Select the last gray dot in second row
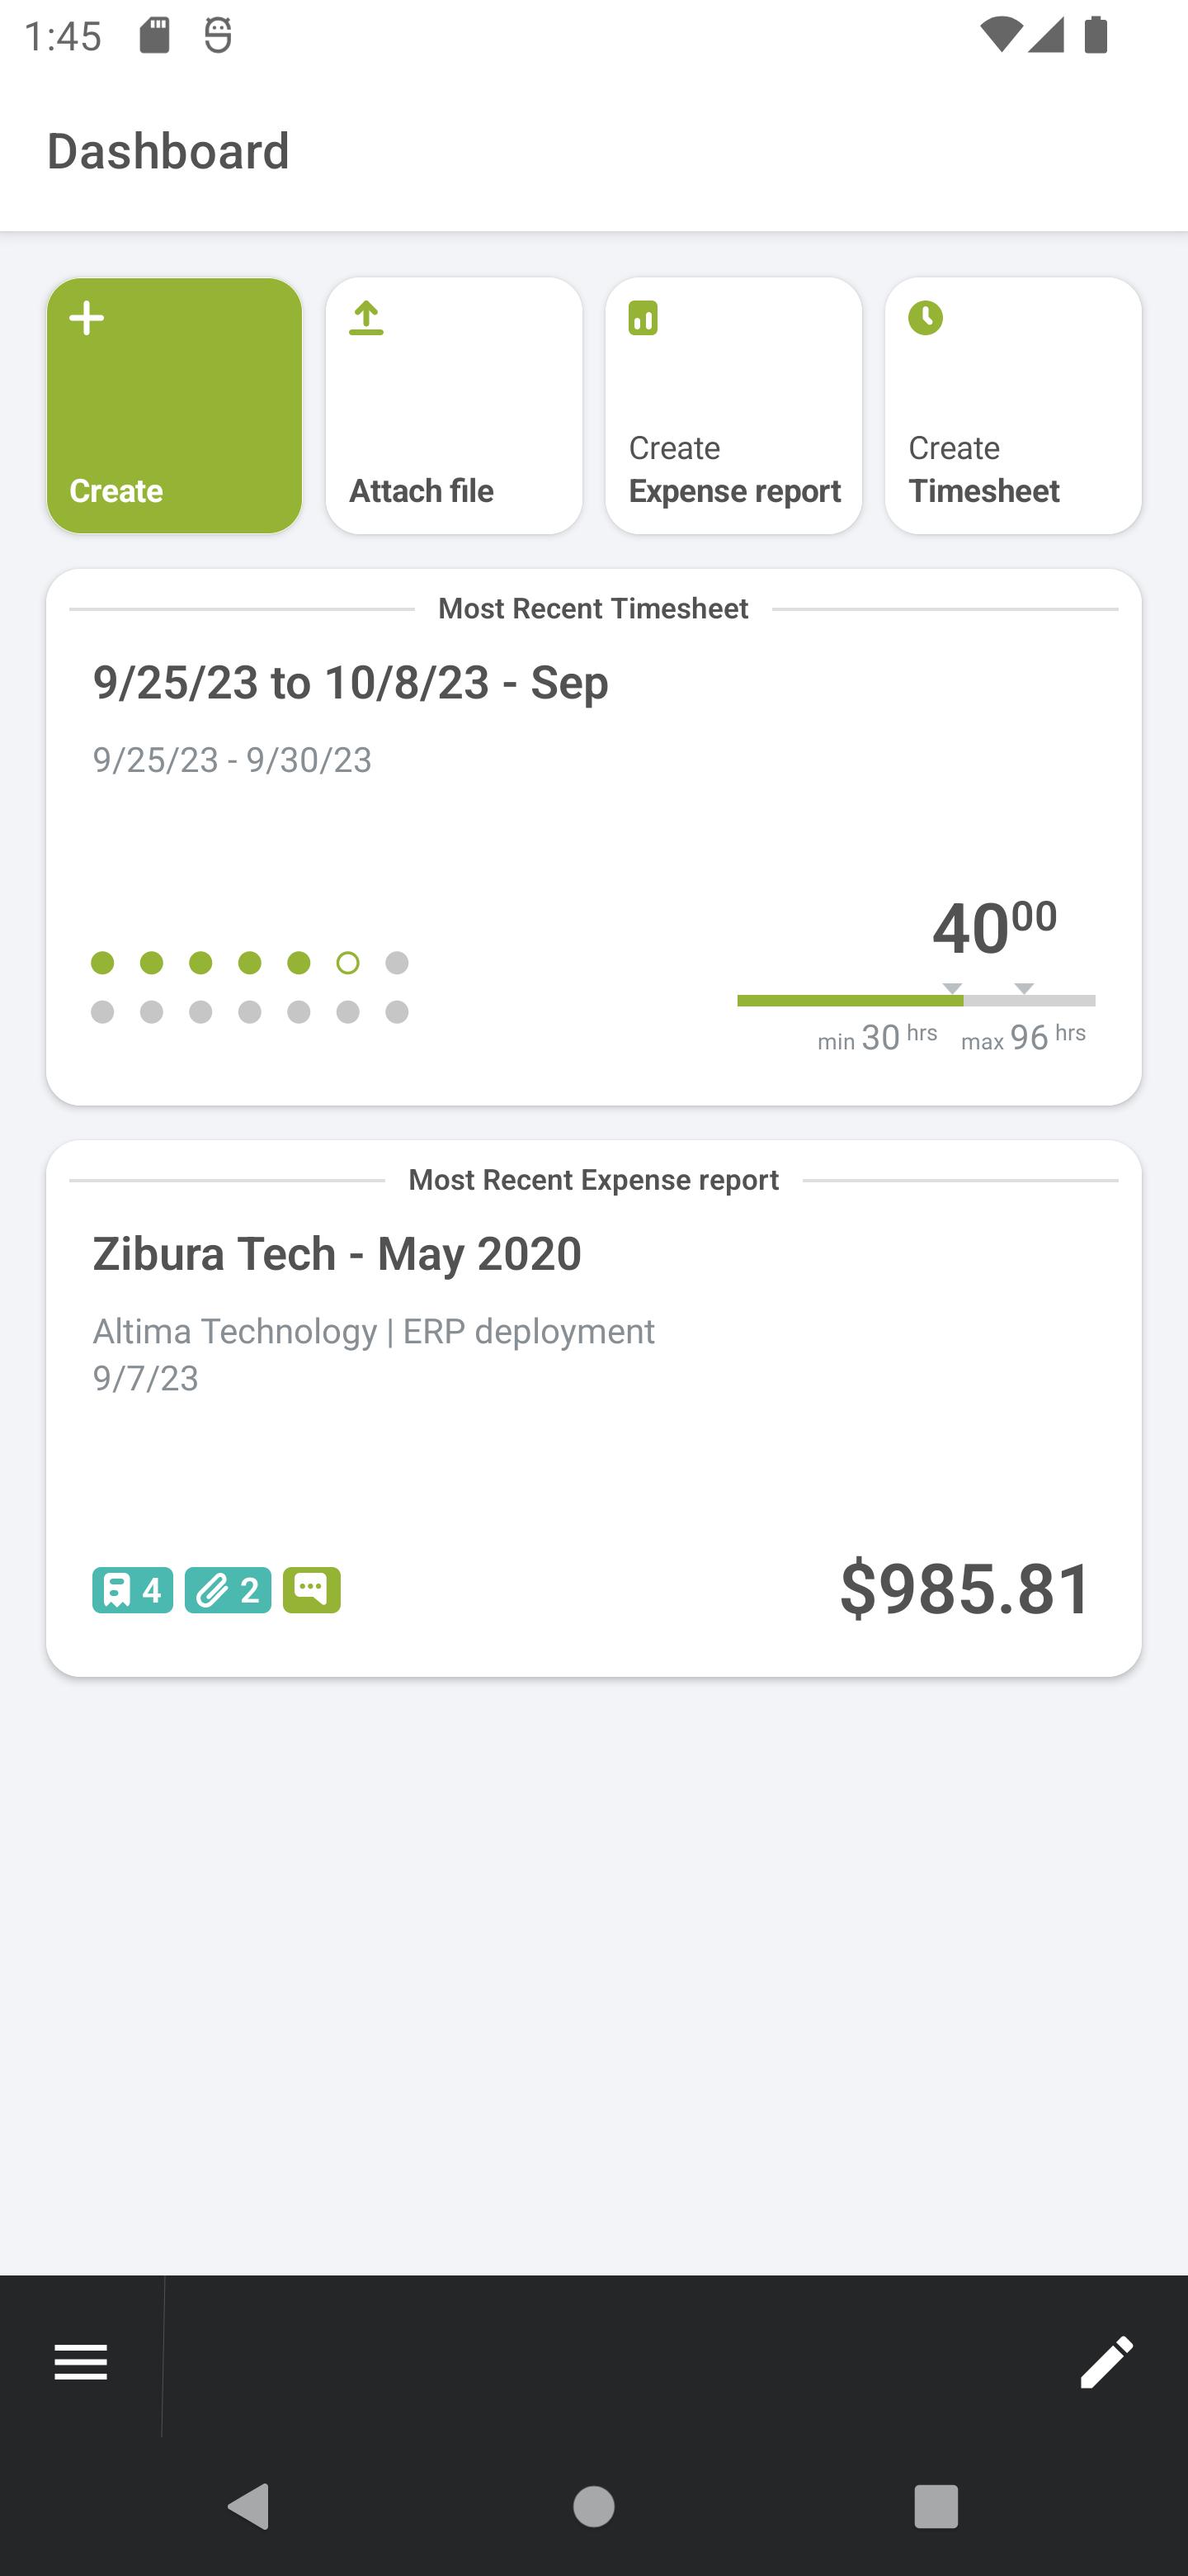The width and height of the screenshot is (1188, 2576). click(397, 1012)
